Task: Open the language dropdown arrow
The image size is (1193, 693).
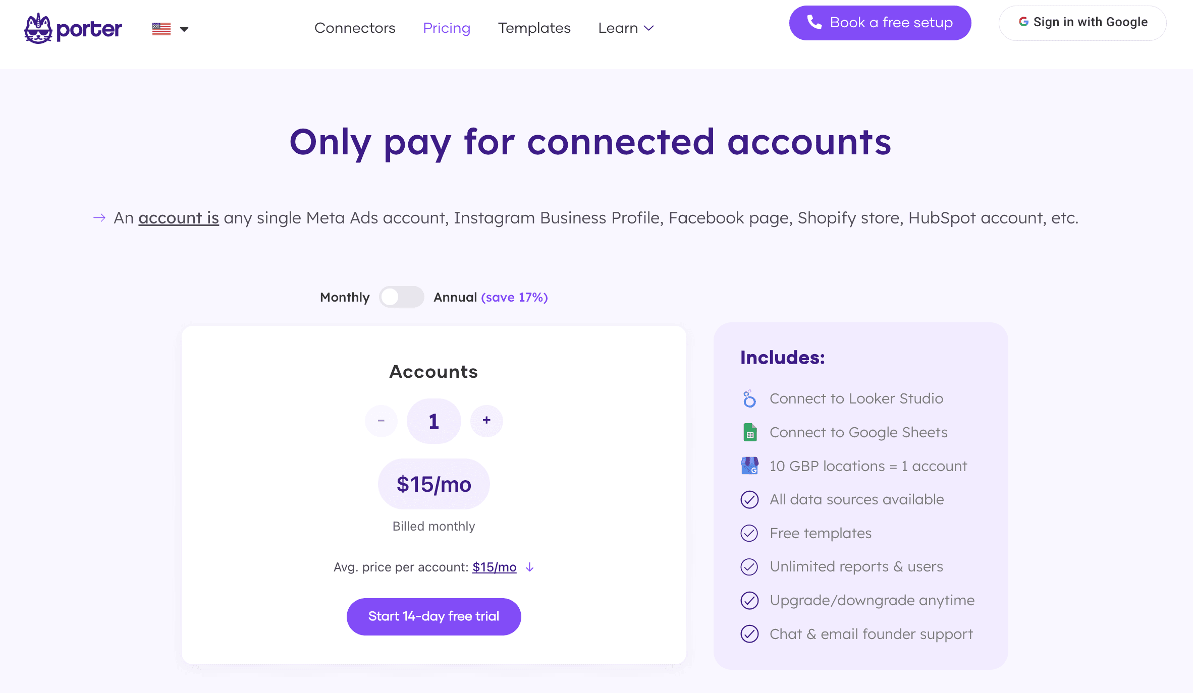Action: tap(184, 29)
